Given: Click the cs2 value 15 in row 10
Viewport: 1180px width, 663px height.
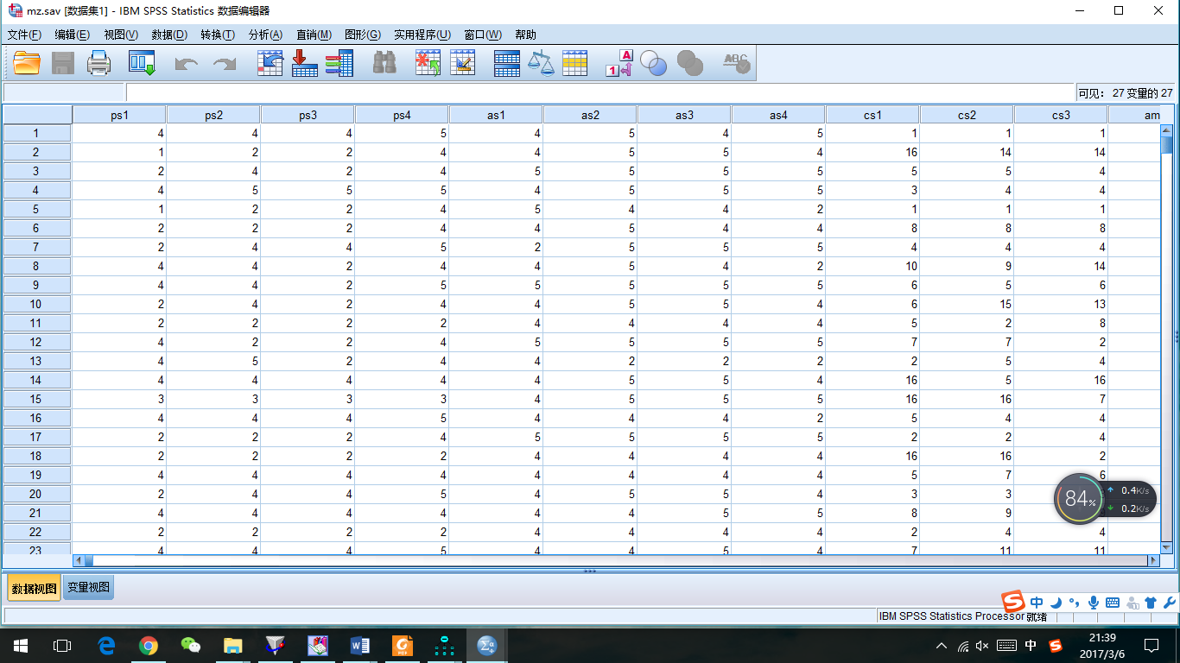Looking at the screenshot, I should pyautogui.click(x=967, y=304).
